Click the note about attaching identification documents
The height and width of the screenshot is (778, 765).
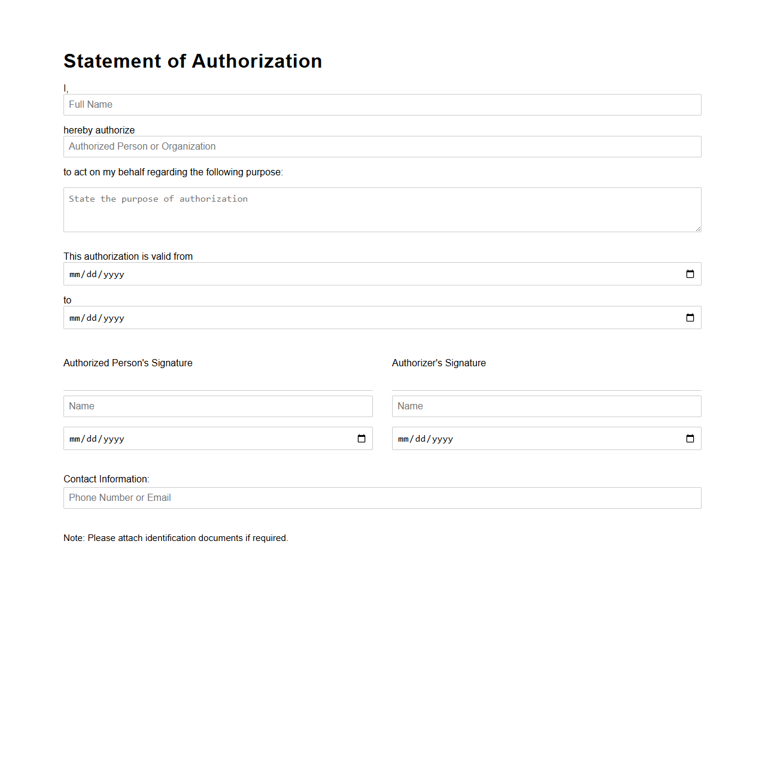pyautogui.click(x=175, y=537)
